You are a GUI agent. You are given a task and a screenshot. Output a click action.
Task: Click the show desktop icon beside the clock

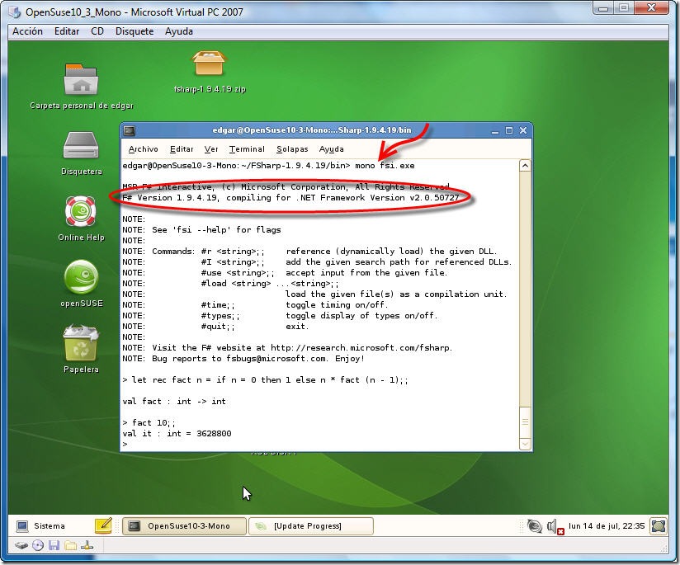click(x=659, y=526)
